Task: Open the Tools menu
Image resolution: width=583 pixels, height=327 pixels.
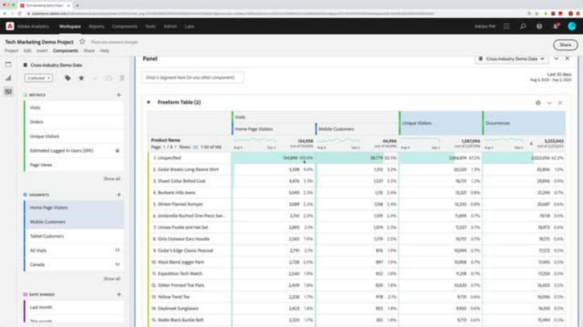Action: click(150, 26)
